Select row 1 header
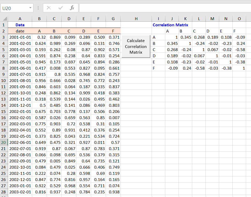Viewport: 251px width, 197px height. (x=4, y=25)
